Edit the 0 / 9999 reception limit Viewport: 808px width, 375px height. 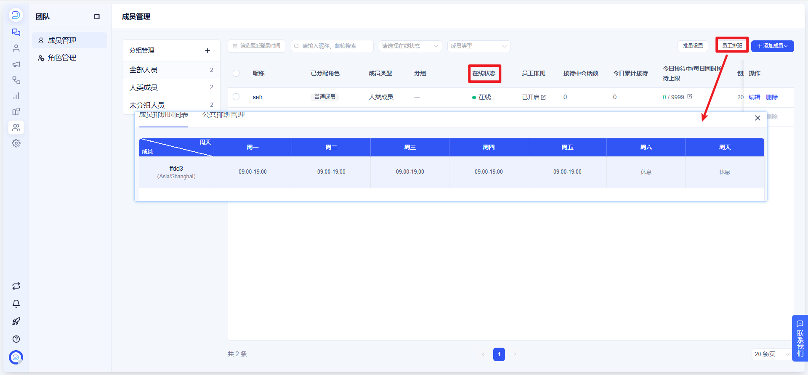pyautogui.click(x=690, y=96)
